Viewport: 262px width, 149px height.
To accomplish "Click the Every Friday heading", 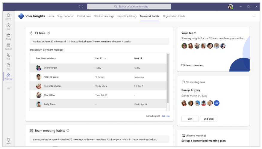I will pos(191,90).
